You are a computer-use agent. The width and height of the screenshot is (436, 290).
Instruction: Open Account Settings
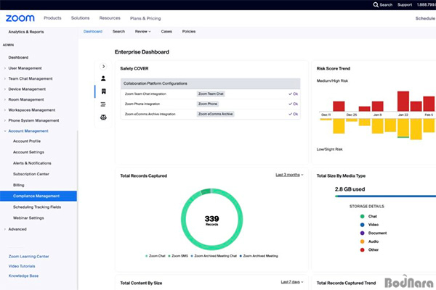[28, 152]
